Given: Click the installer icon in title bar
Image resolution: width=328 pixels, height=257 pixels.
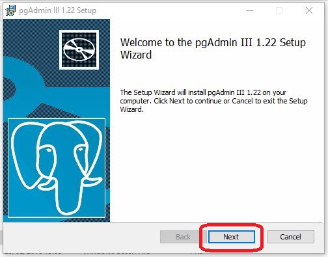Looking at the screenshot, I should point(10,10).
